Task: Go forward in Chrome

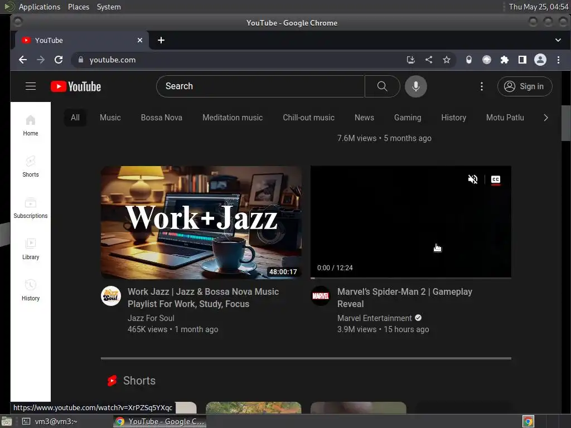Action: click(x=40, y=60)
